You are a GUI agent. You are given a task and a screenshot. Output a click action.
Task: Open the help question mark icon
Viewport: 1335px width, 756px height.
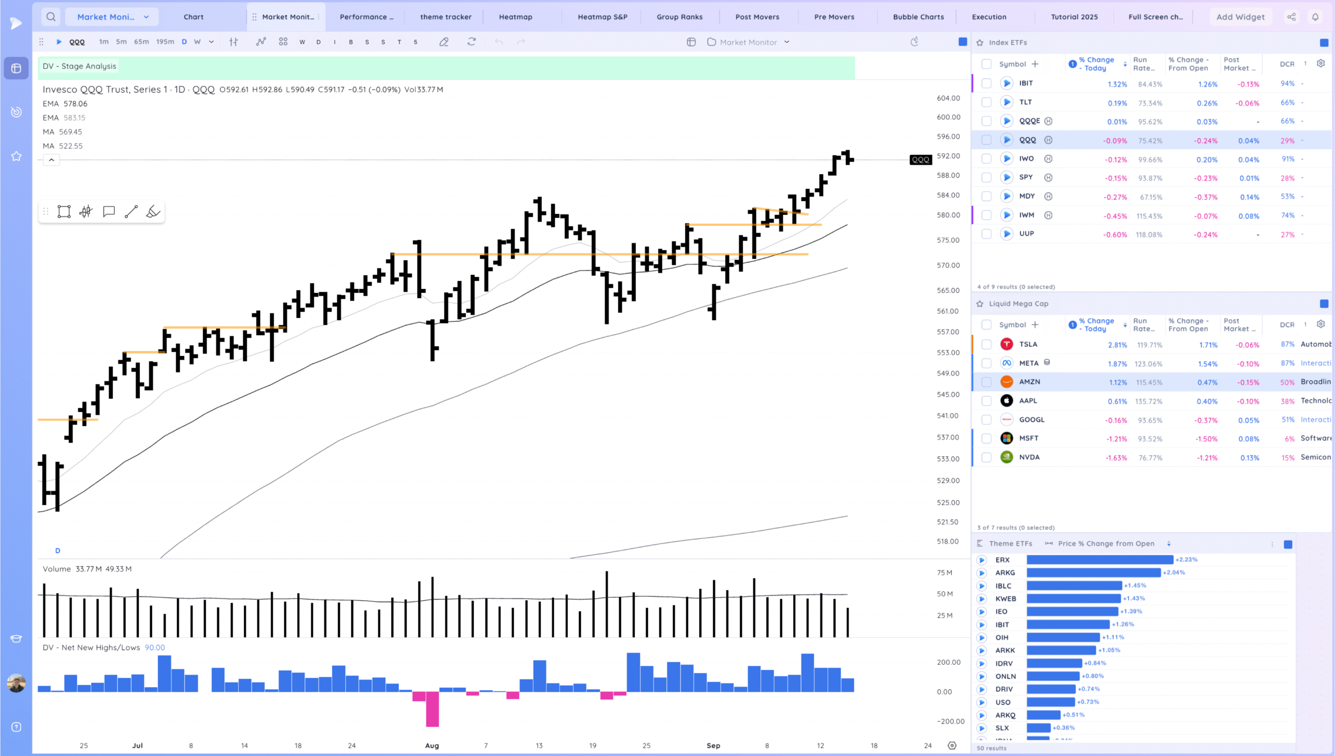(16, 727)
